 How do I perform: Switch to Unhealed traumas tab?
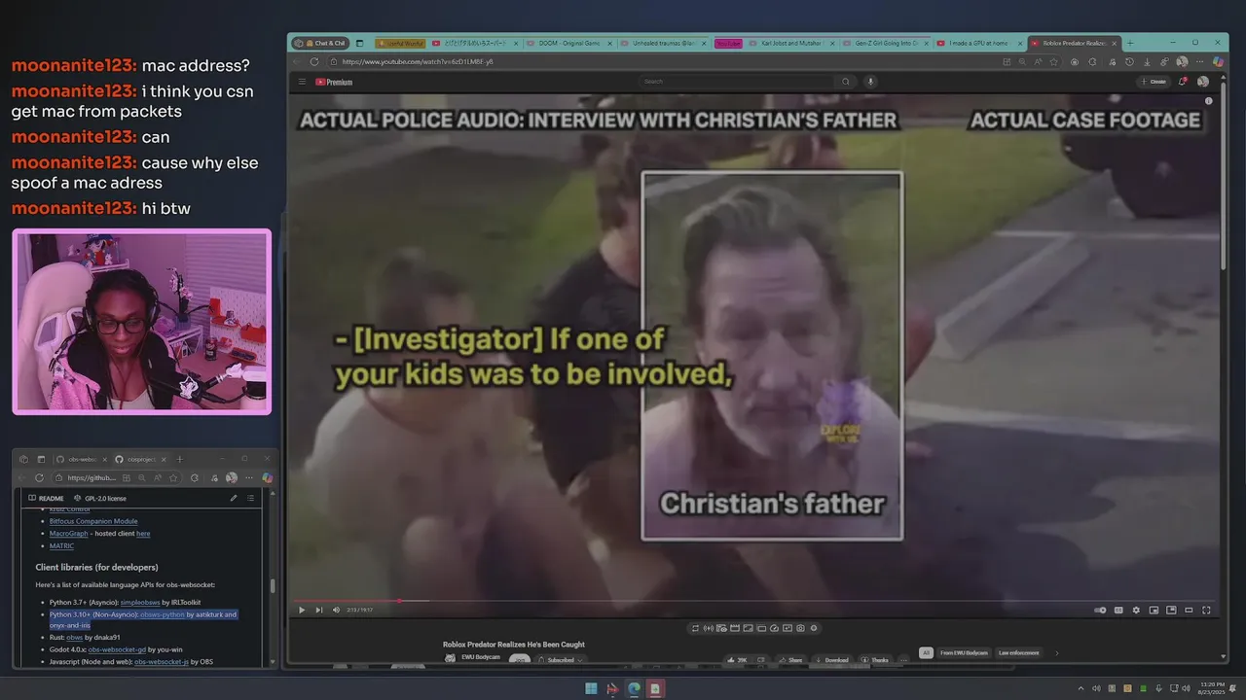pyautogui.click(x=665, y=43)
